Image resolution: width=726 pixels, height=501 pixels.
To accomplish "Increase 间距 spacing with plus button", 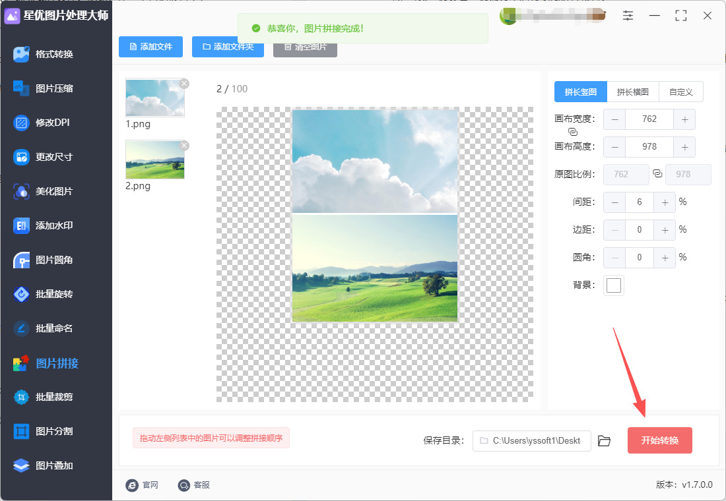I will tap(665, 202).
